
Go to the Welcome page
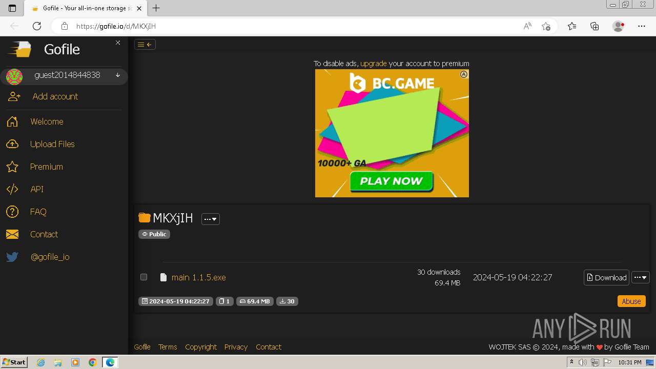tap(47, 121)
